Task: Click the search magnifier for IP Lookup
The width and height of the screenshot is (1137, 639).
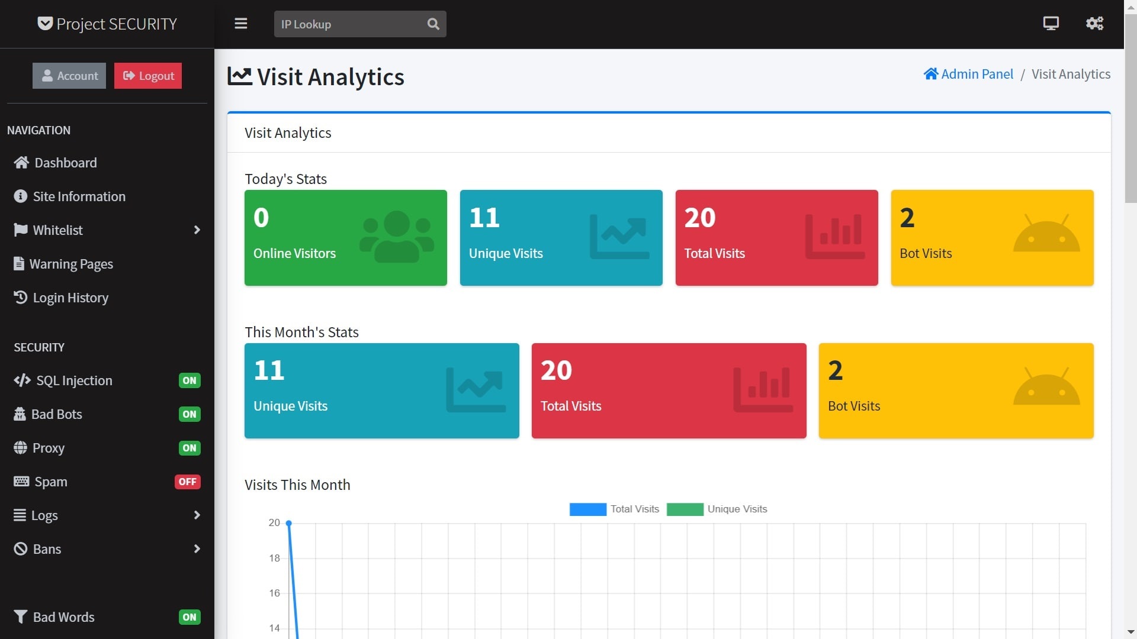Action: [433, 24]
